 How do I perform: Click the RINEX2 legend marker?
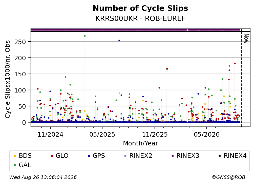pos(125,156)
